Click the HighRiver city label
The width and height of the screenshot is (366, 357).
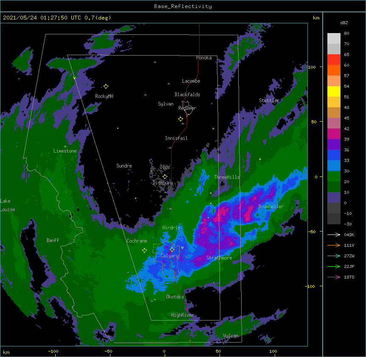click(183, 315)
